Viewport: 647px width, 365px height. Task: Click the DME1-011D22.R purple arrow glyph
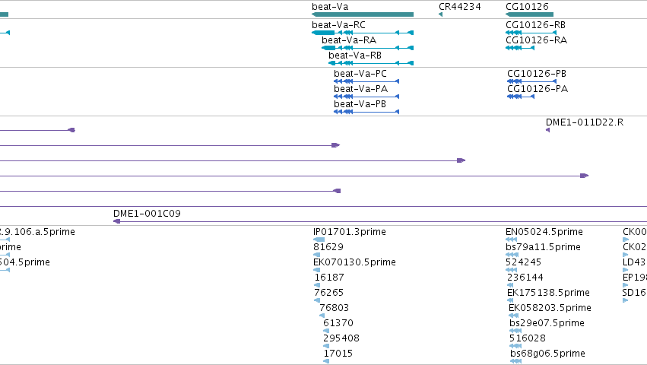pos(547,130)
